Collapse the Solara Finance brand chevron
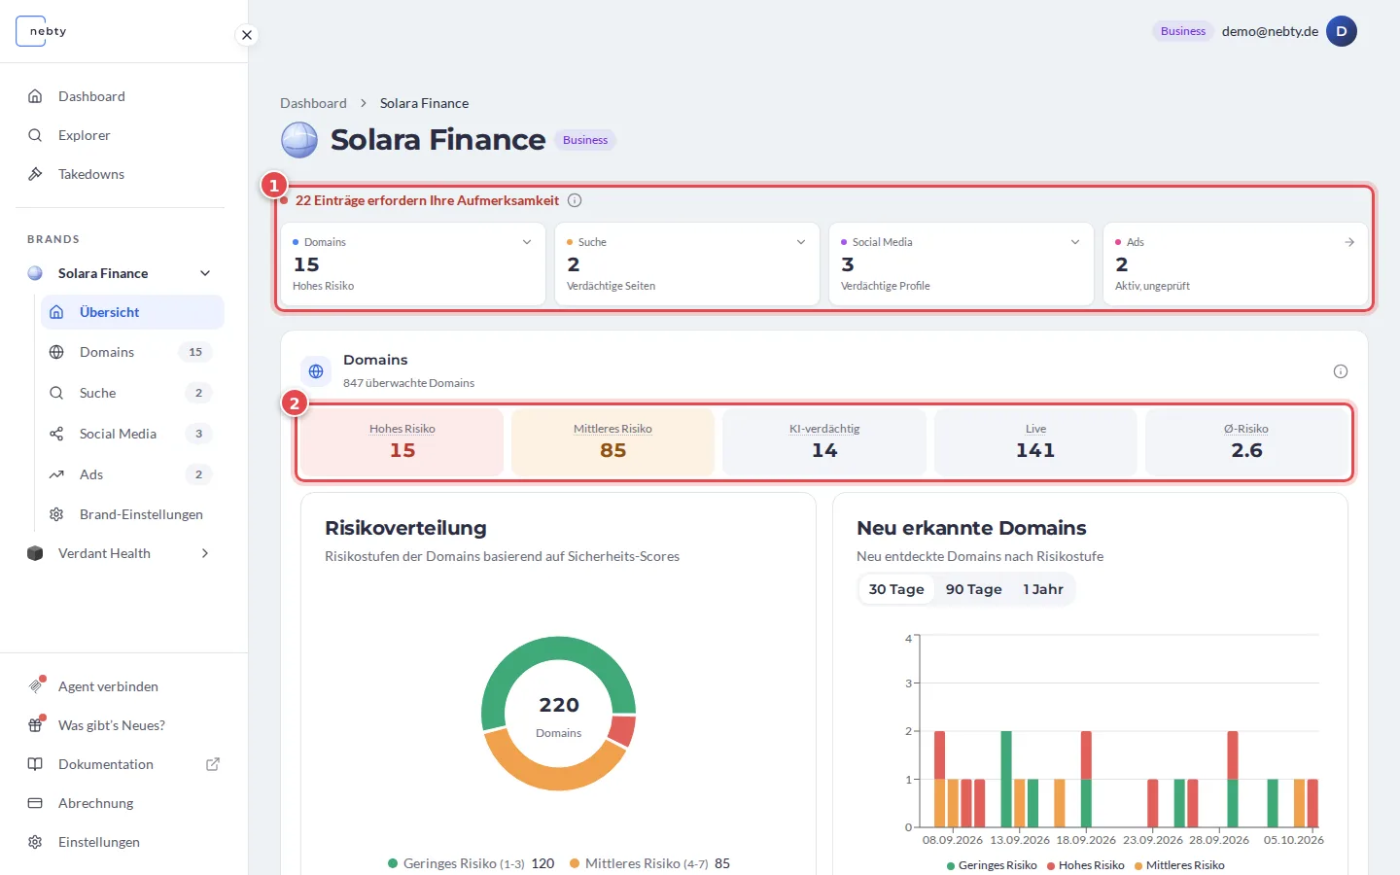The height and width of the screenshot is (875, 1400). (x=205, y=273)
